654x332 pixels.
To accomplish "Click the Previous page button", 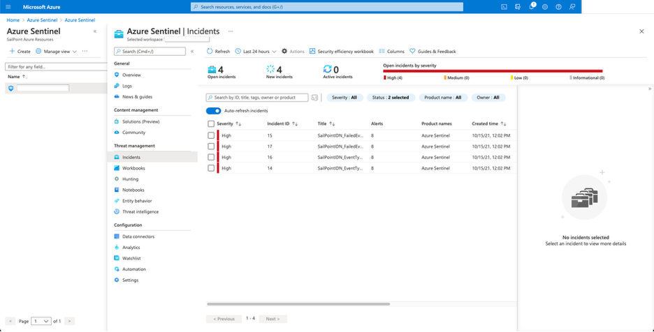I will (x=224, y=319).
